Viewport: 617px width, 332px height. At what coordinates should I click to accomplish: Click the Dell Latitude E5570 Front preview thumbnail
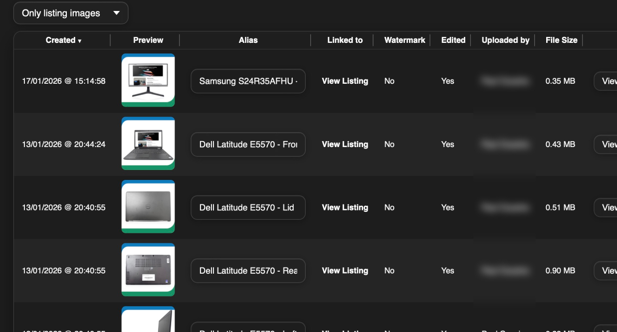pyautogui.click(x=148, y=144)
